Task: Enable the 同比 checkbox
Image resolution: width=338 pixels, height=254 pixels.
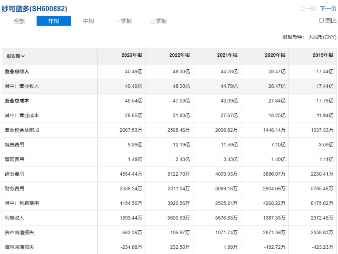Action: (321, 21)
